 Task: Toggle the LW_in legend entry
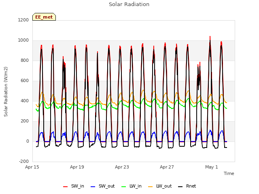pyautogui.click(x=132, y=186)
